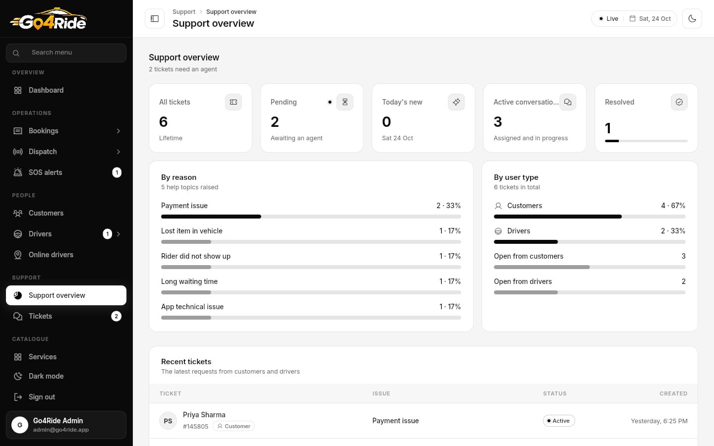Image resolution: width=714 pixels, height=446 pixels.
Task: Click the PS avatar for Priya Sharma
Action: (168, 421)
